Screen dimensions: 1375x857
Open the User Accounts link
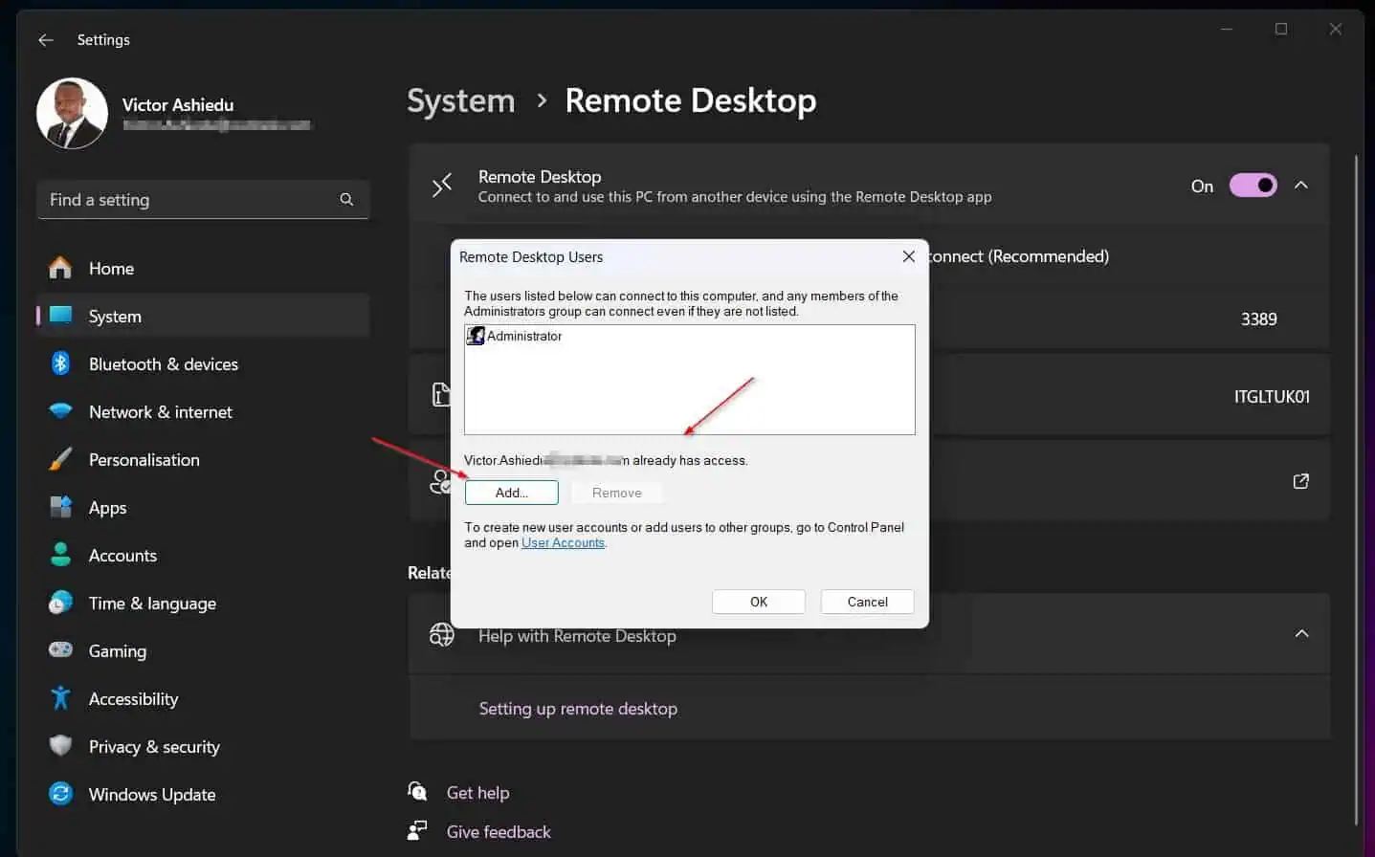point(563,543)
